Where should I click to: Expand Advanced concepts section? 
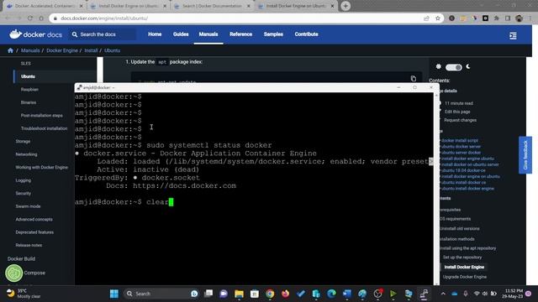point(34,220)
